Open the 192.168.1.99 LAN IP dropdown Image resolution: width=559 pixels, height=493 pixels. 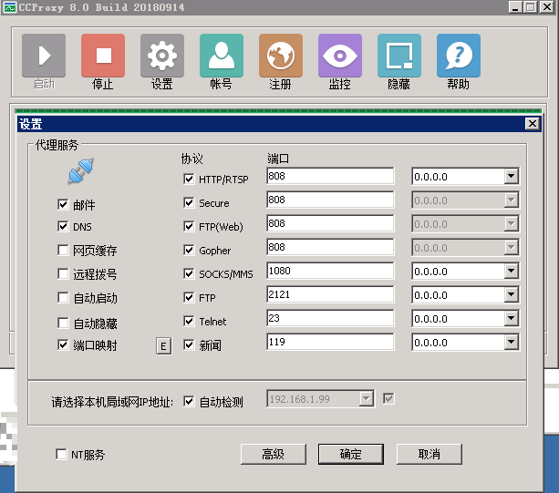click(366, 398)
